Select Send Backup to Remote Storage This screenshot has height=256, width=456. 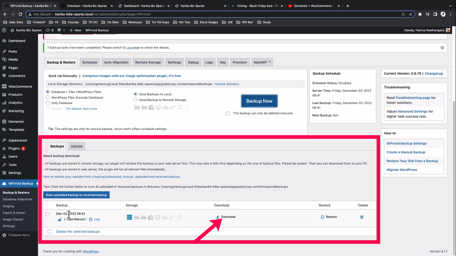point(136,100)
